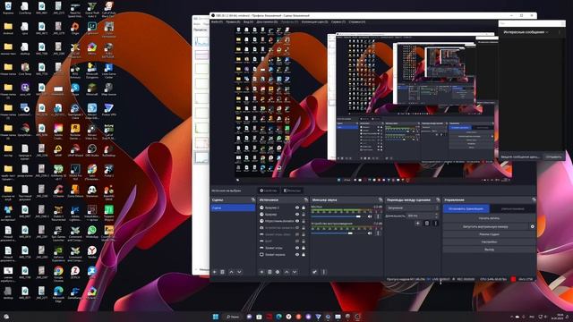
Task: Undock the Scene Transitions panel using its header icon
Action: (x=438, y=200)
